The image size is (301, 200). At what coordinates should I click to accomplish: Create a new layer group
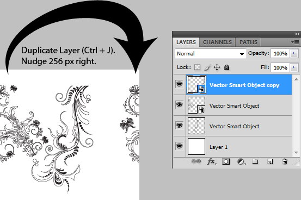[255, 161]
